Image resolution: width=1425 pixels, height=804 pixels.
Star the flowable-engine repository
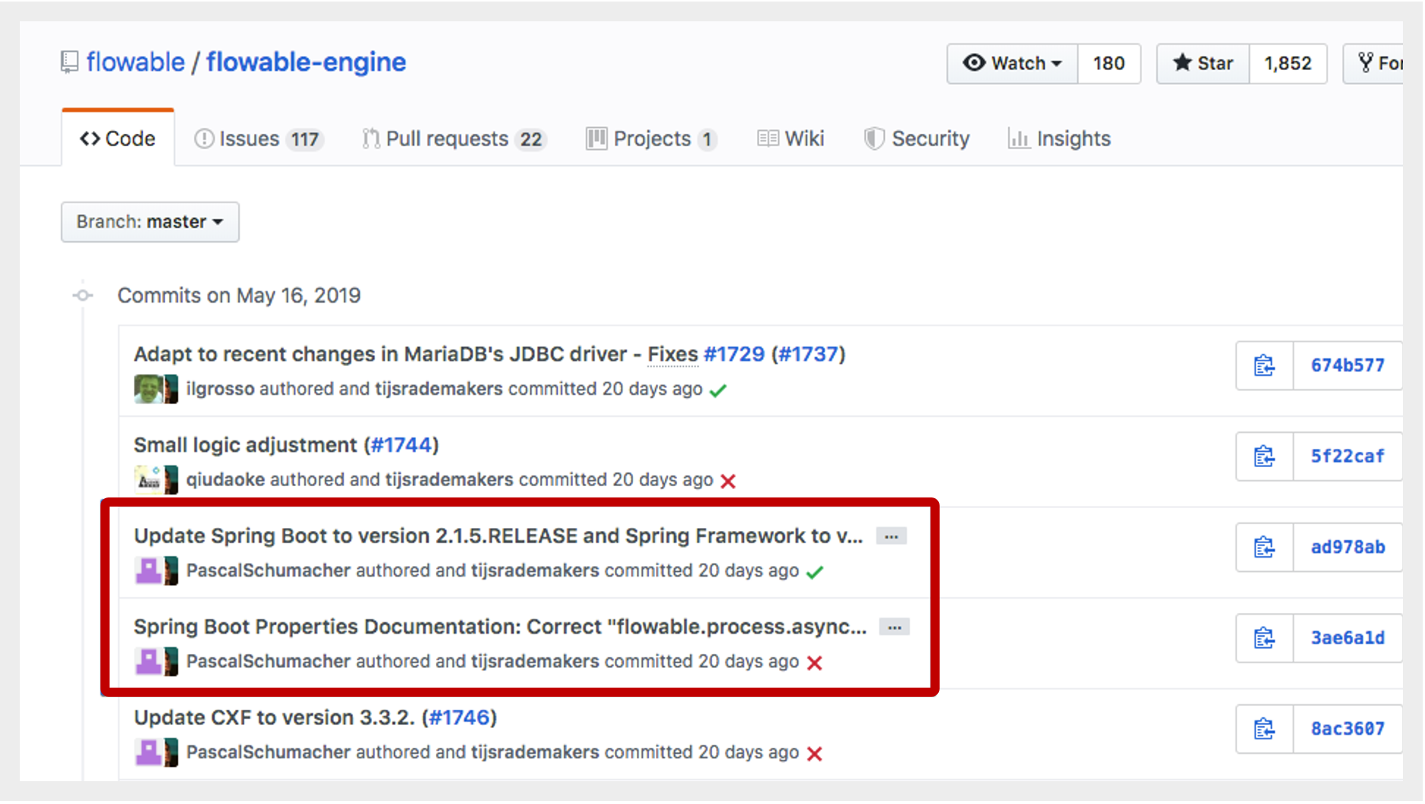point(1203,63)
